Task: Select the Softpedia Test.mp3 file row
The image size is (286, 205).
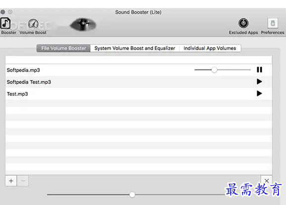Action: 139,82
